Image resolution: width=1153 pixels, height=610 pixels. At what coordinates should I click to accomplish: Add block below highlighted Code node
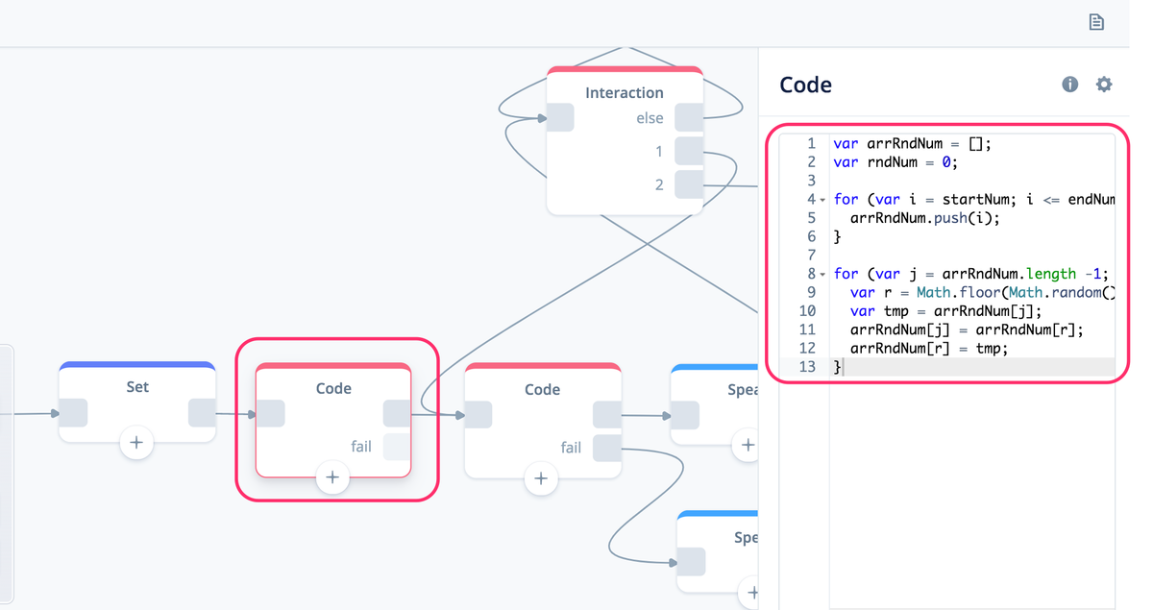pos(332,476)
